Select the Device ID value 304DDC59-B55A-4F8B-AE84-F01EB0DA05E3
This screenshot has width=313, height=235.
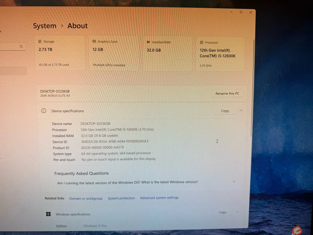point(115,142)
